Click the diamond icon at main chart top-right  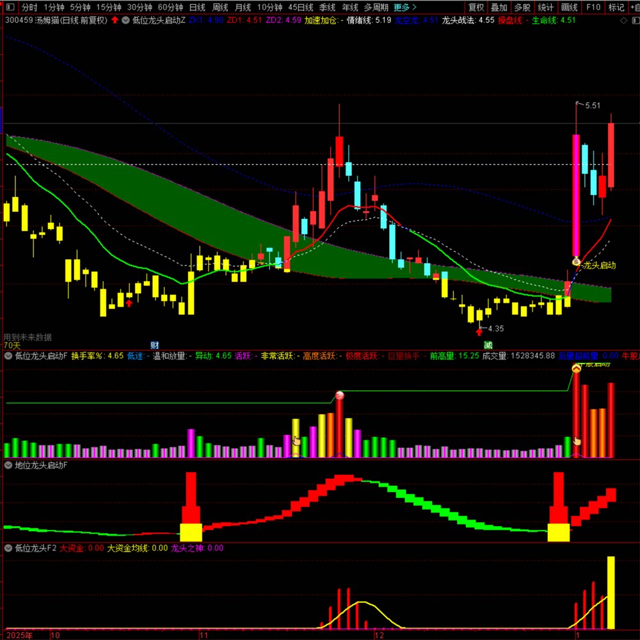[x=623, y=20]
